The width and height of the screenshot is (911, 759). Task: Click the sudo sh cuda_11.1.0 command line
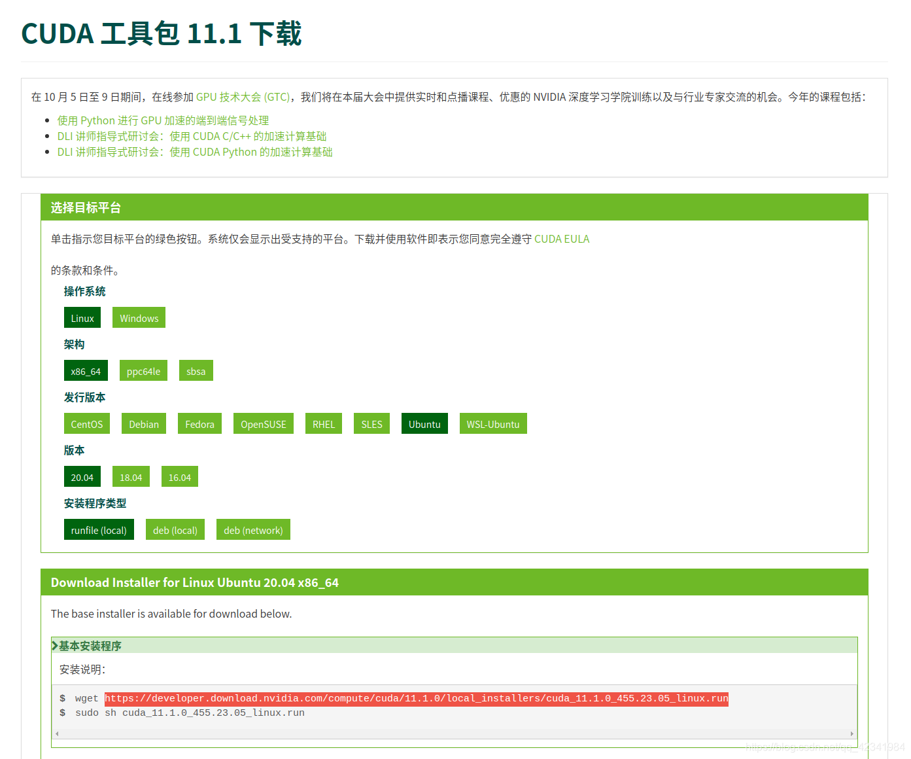[x=190, y=713]
